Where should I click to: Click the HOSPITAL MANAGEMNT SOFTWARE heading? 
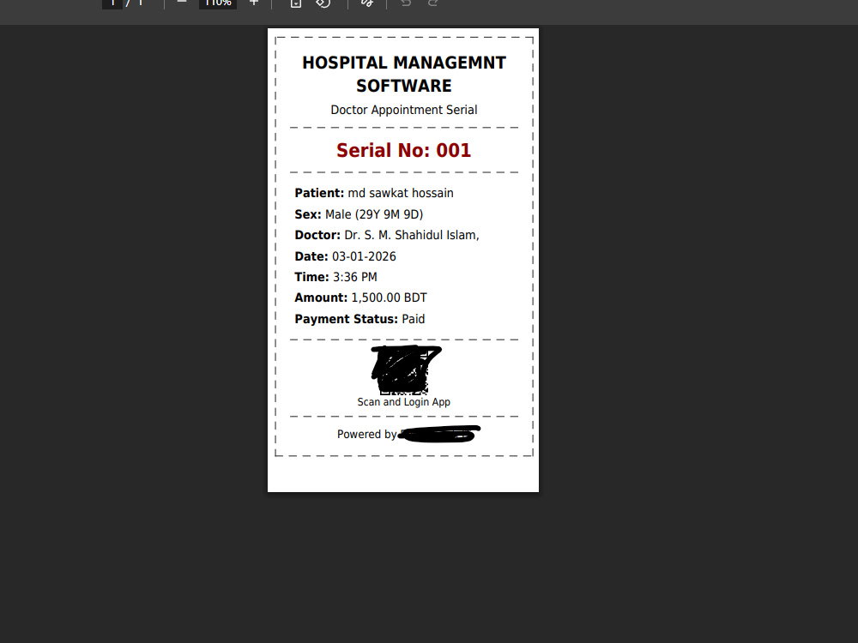point(404,75)
